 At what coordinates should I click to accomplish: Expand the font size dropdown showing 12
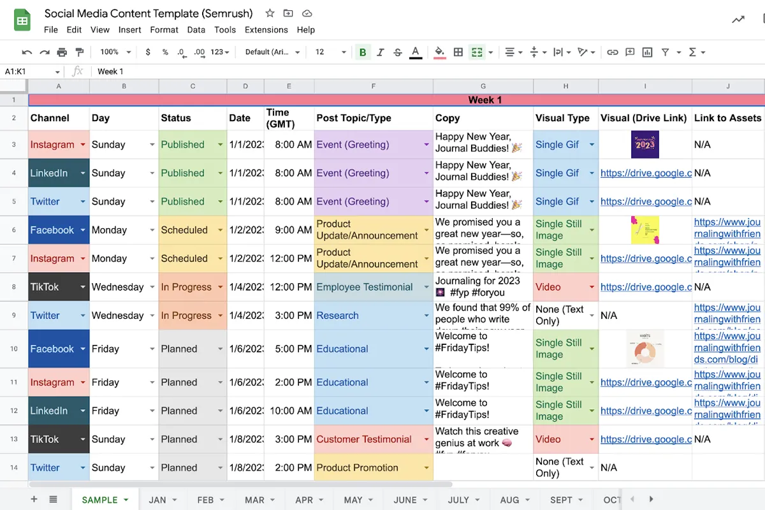click(x=344, y=52)
